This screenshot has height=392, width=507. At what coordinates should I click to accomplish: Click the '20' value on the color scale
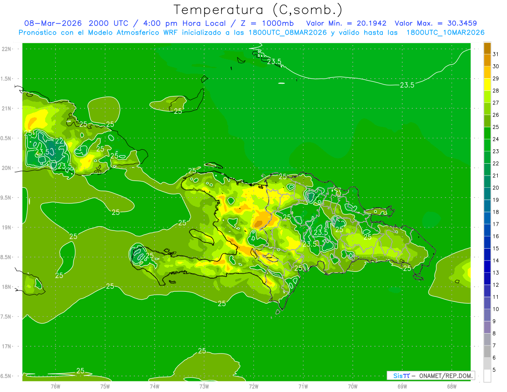(496, 188)
